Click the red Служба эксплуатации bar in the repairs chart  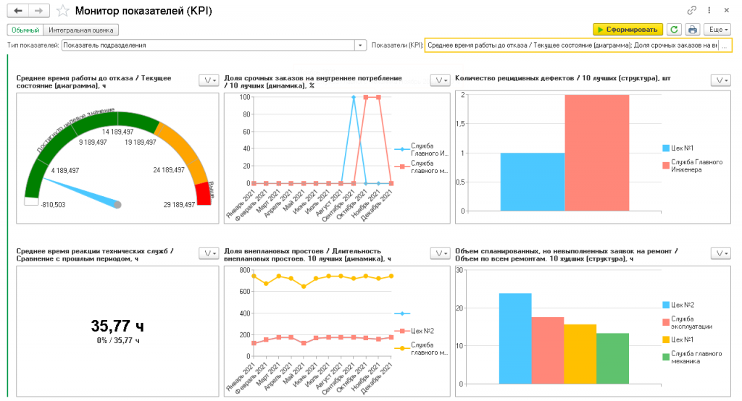coord(548,350)
